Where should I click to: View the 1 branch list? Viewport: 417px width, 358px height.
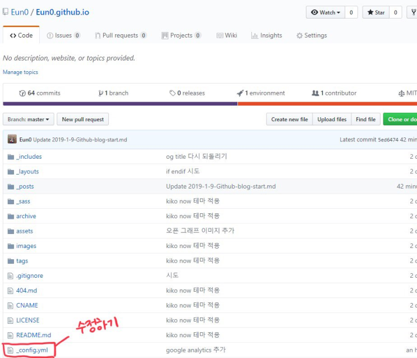click(113, 93)
